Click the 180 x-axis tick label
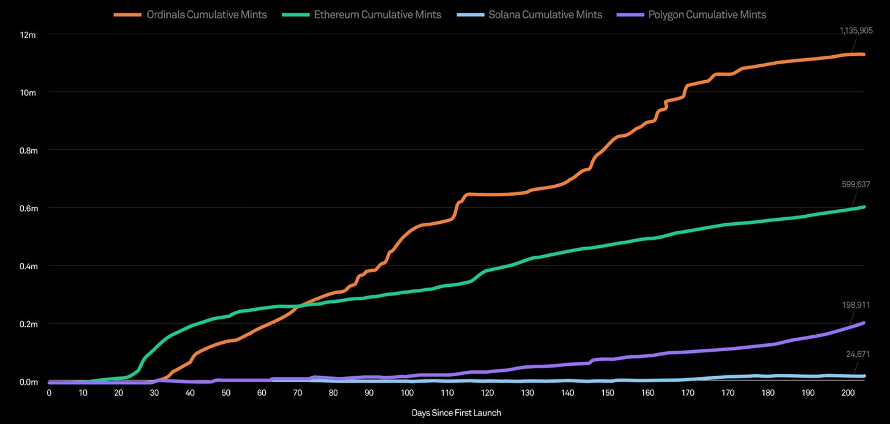This screenshot has height=424, width=890. tap(768, 393)
